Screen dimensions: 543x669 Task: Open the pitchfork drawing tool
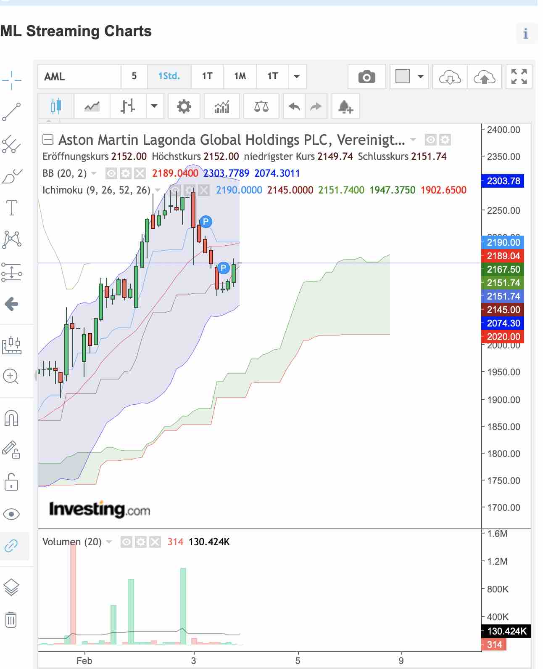(12, 144)
